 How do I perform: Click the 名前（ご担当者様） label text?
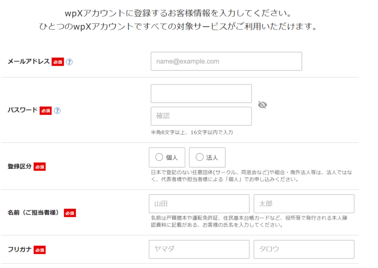[x=34, y=213]
